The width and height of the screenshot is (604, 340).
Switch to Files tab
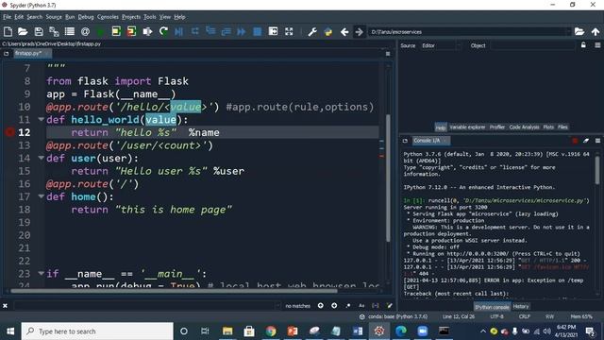pyautogui.click(x=562, y=127)
